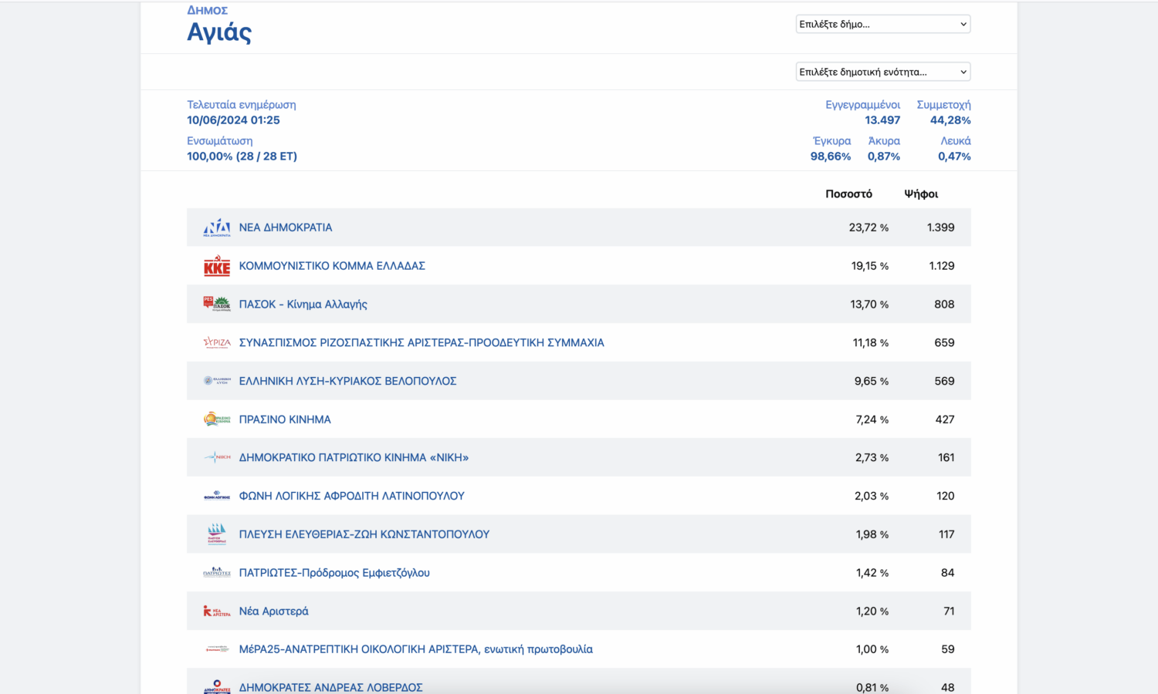Click the Αγιάς municipality heading
The width and height of the screenshot is (1158, 694).
[219, 32]
